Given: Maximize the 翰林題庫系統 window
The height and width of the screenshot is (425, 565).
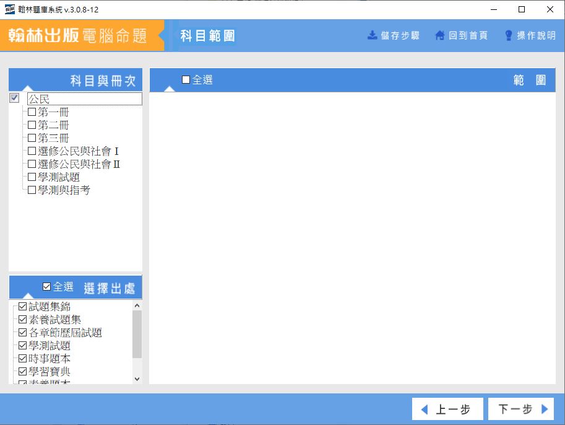Looking at the screenshot, I should tap(522, 9).
